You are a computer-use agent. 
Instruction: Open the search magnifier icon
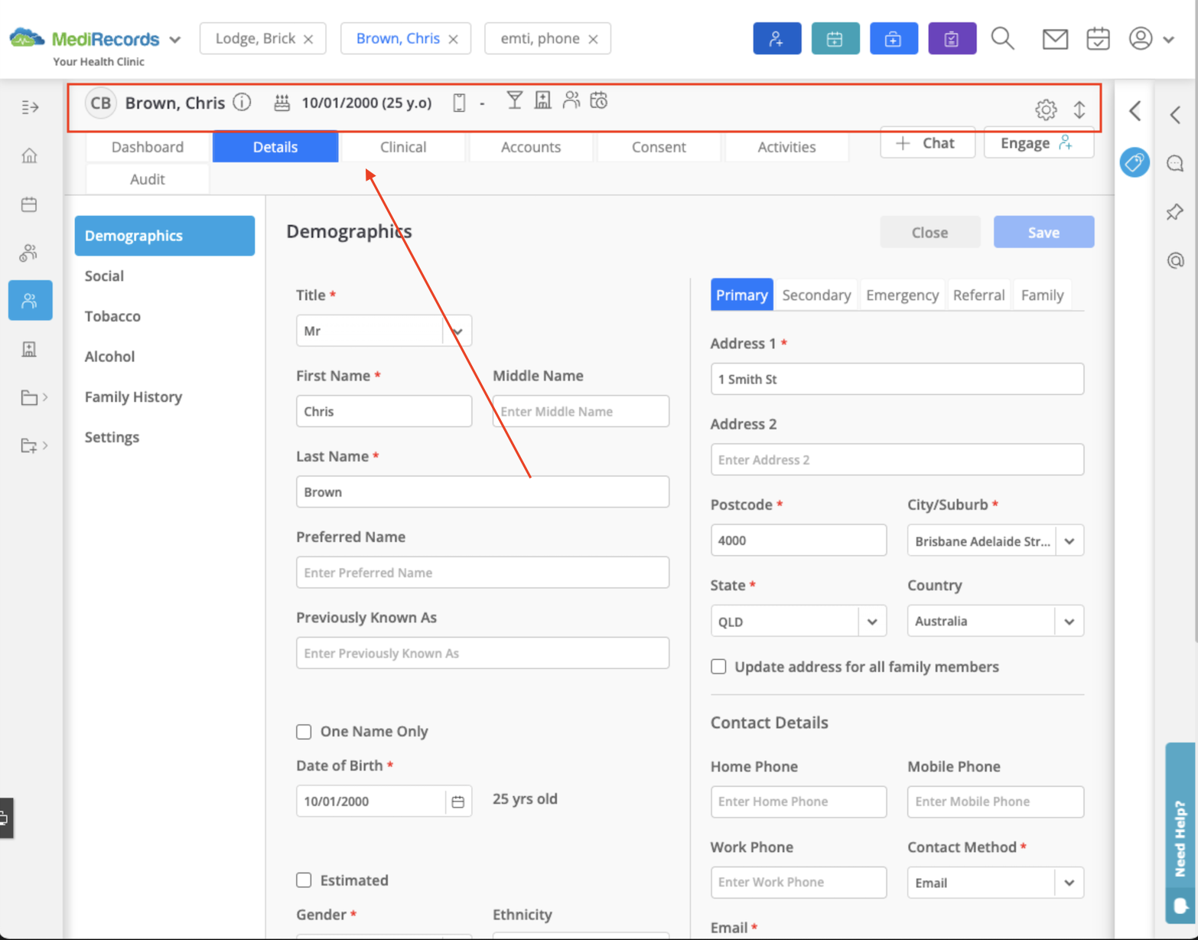coord(1002,38)
